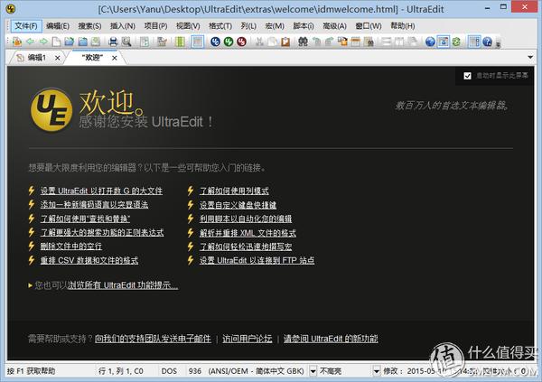Open the 文件(F) menu
The image size is (542, 382).
[x=26, y=26]
